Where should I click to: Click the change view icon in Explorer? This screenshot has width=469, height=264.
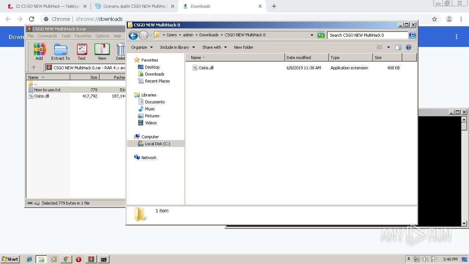380,47
